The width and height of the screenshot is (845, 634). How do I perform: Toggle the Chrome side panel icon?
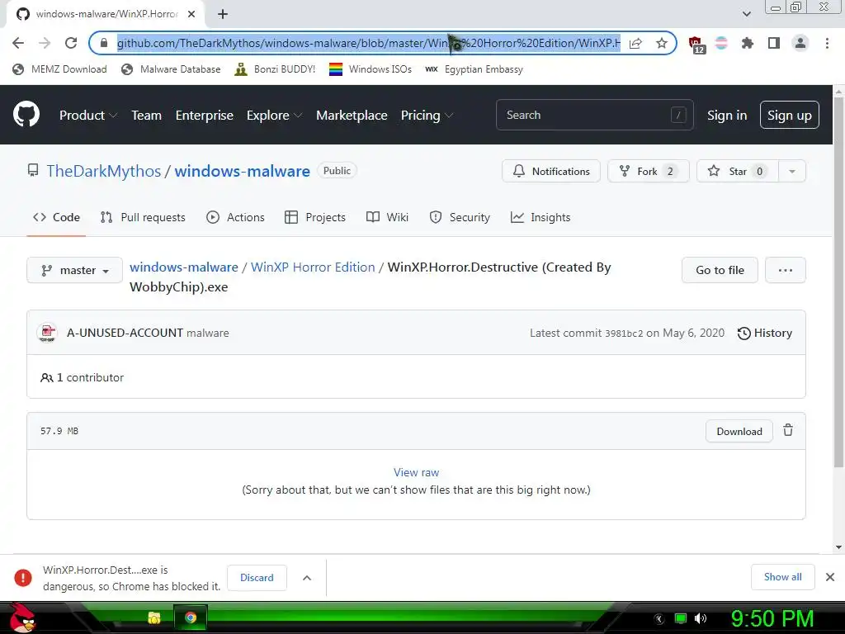(x=774, y=43)
